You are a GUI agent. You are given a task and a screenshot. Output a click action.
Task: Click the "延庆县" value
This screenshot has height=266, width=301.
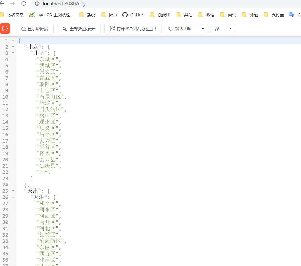pos(47,166)
